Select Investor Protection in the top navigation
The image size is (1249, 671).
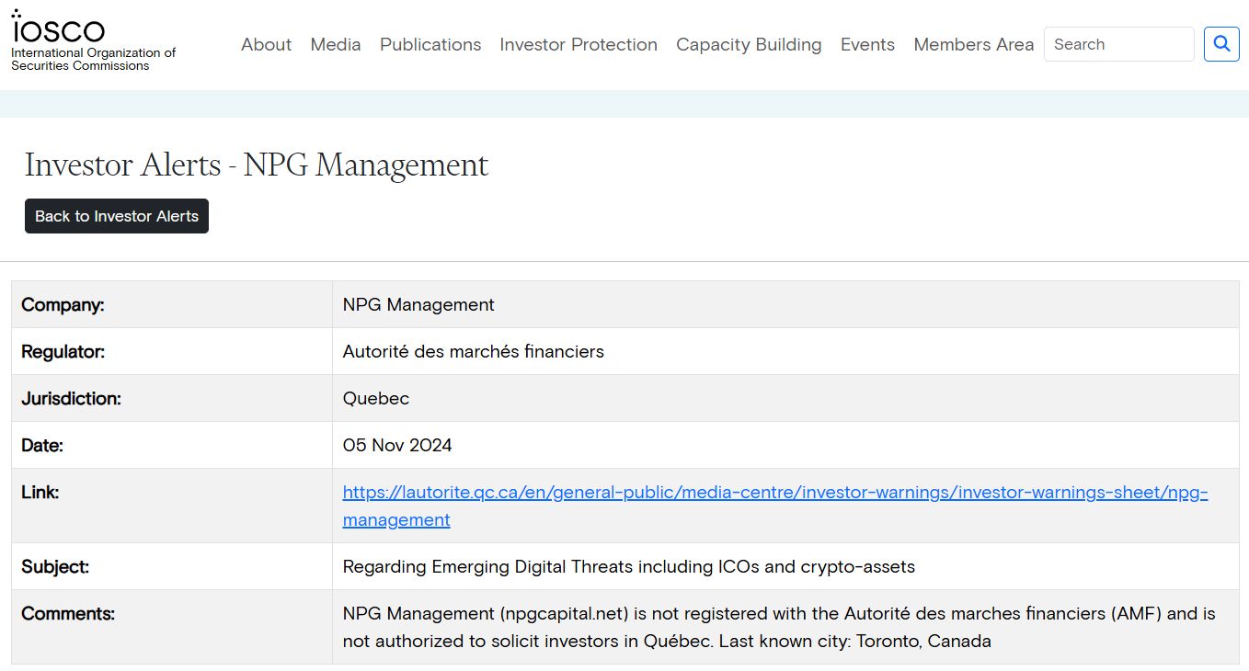tap(579, 44)
